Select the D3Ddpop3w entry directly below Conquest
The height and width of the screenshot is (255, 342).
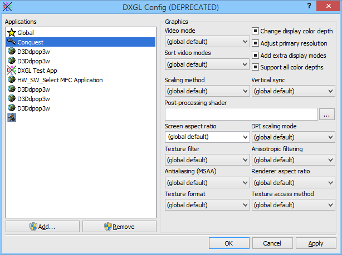[x=81, y=52]
